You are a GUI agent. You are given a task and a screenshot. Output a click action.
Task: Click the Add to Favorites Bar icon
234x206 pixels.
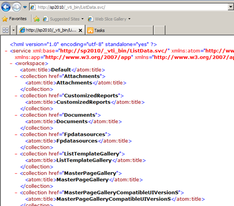(37, 19)
